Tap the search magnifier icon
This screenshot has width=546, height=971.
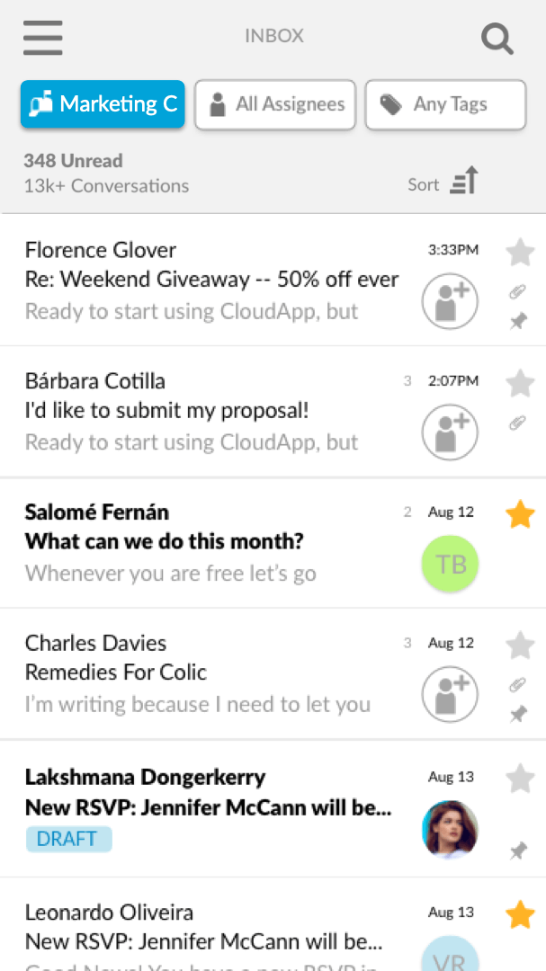(x=497, y=39)
